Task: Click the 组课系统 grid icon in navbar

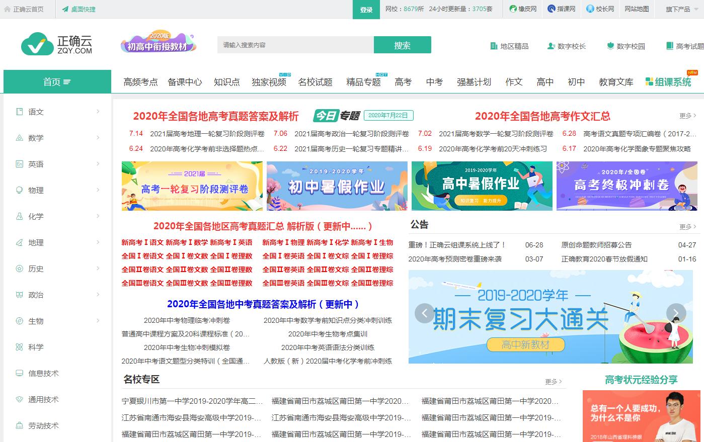Action: [x=649, y=81]
